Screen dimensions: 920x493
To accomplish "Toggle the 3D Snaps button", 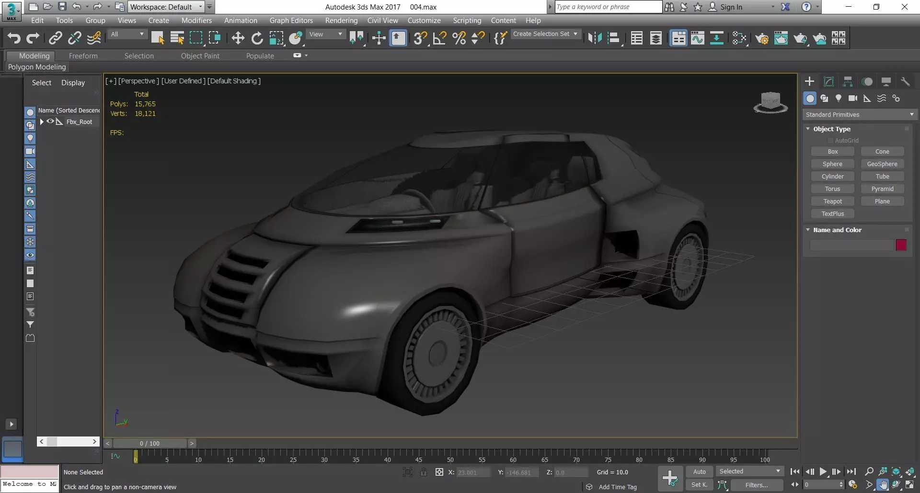I will 420,38.
